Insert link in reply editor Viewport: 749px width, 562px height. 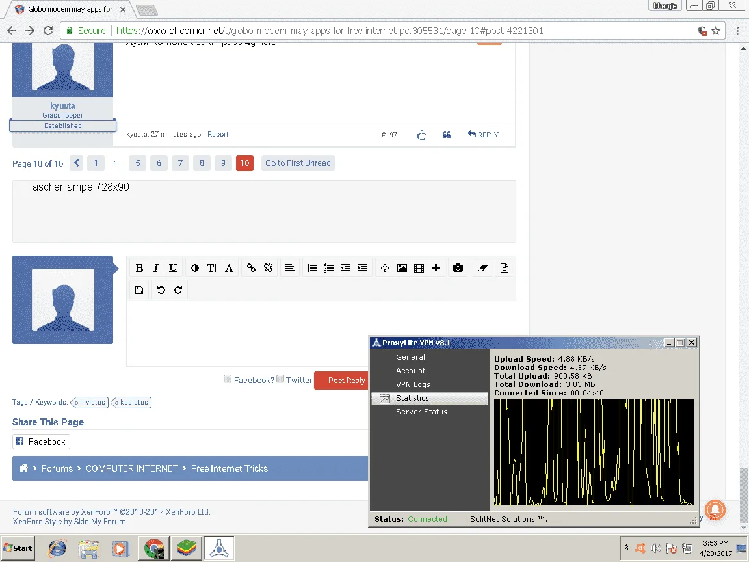pos(251,268)
